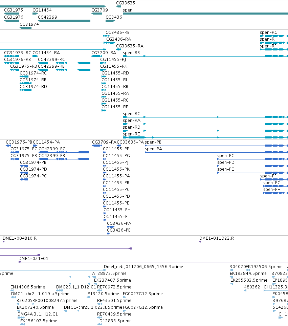The image size is (288, 326).
Task: Select gene label CG11454
Action: 42,10
